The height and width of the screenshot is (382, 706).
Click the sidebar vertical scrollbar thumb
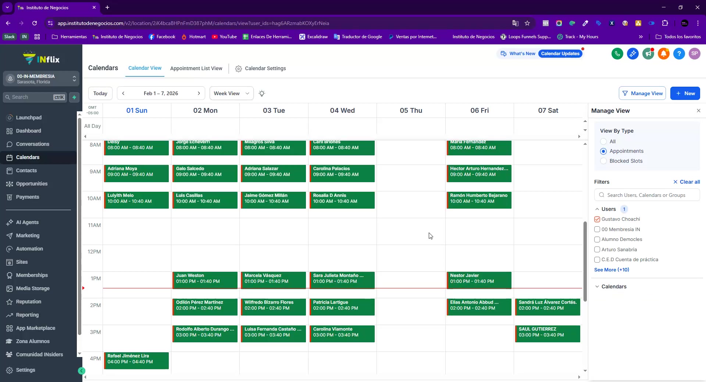pos(79,227)
